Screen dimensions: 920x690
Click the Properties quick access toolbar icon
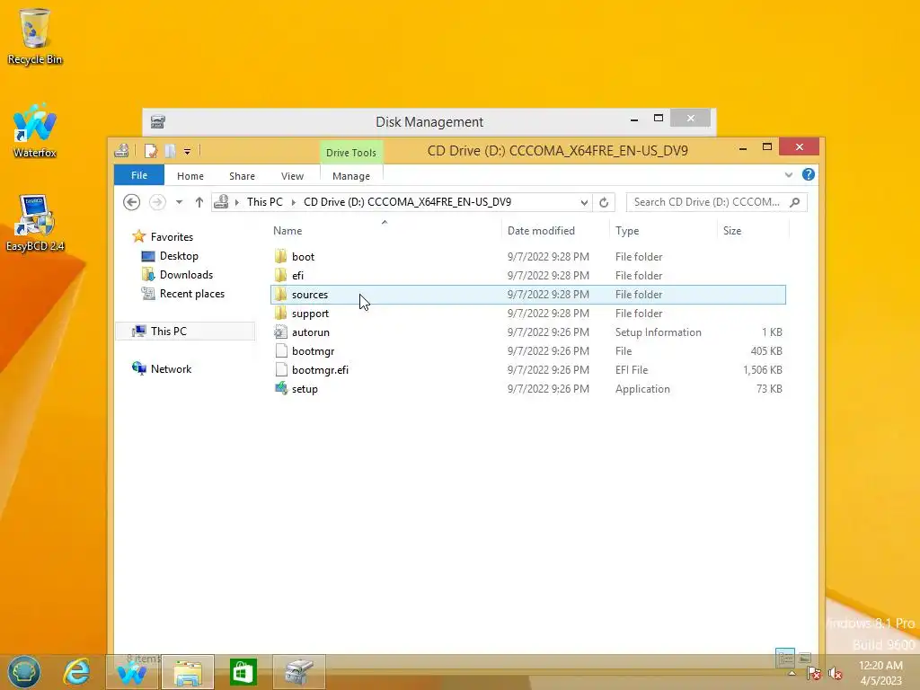click(x=151, y=151)
